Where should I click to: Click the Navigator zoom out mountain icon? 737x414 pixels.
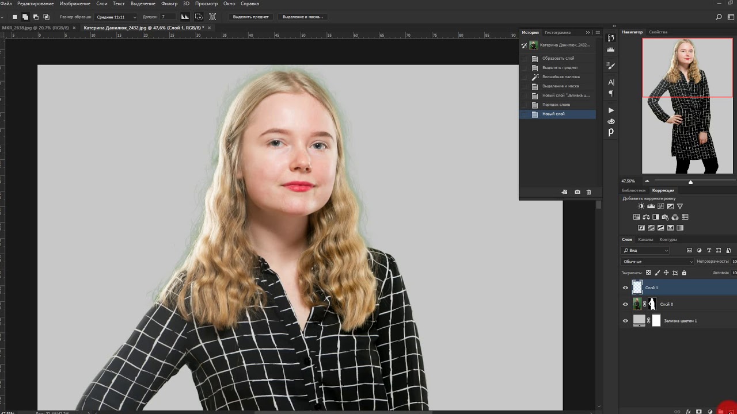tap(647, 181)
